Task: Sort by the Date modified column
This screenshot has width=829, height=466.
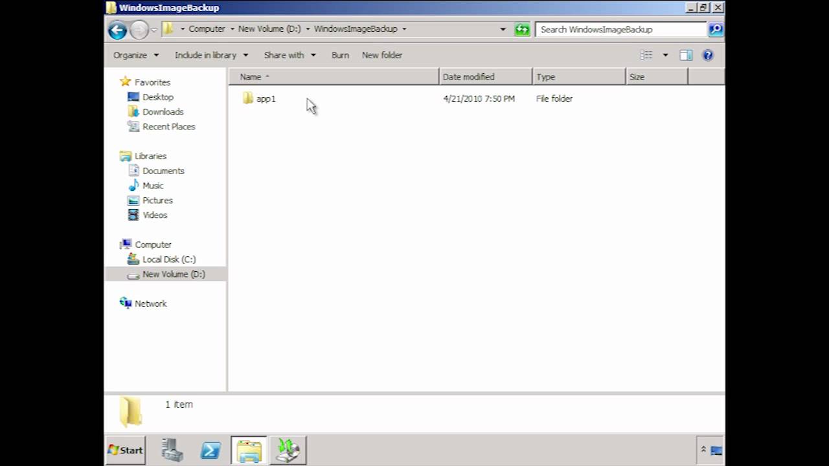Action: [x=486, y=76]
